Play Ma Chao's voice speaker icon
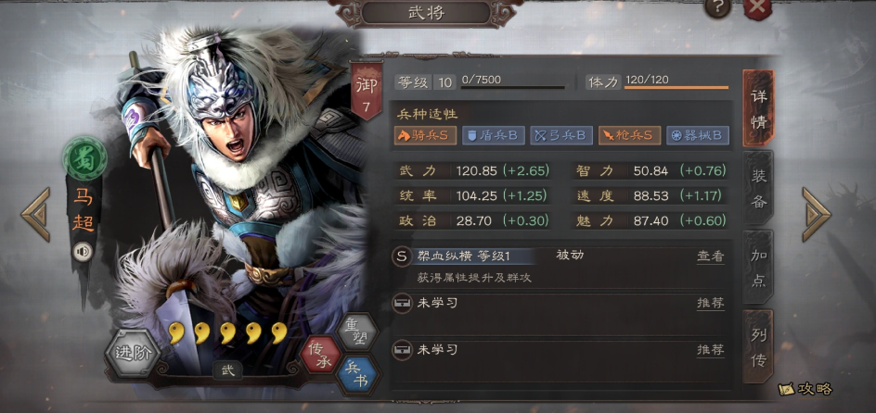The image size is (876, 413). (84, 253)
